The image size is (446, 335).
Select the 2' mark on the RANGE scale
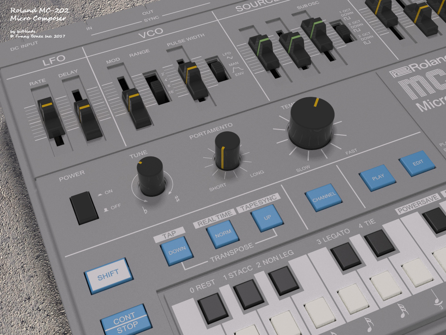(163, 74)
